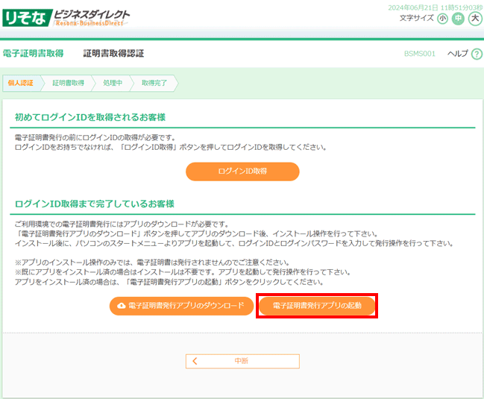Select the 取得完了 step tab
The image size is (484, 399).
tap(154, 83)
